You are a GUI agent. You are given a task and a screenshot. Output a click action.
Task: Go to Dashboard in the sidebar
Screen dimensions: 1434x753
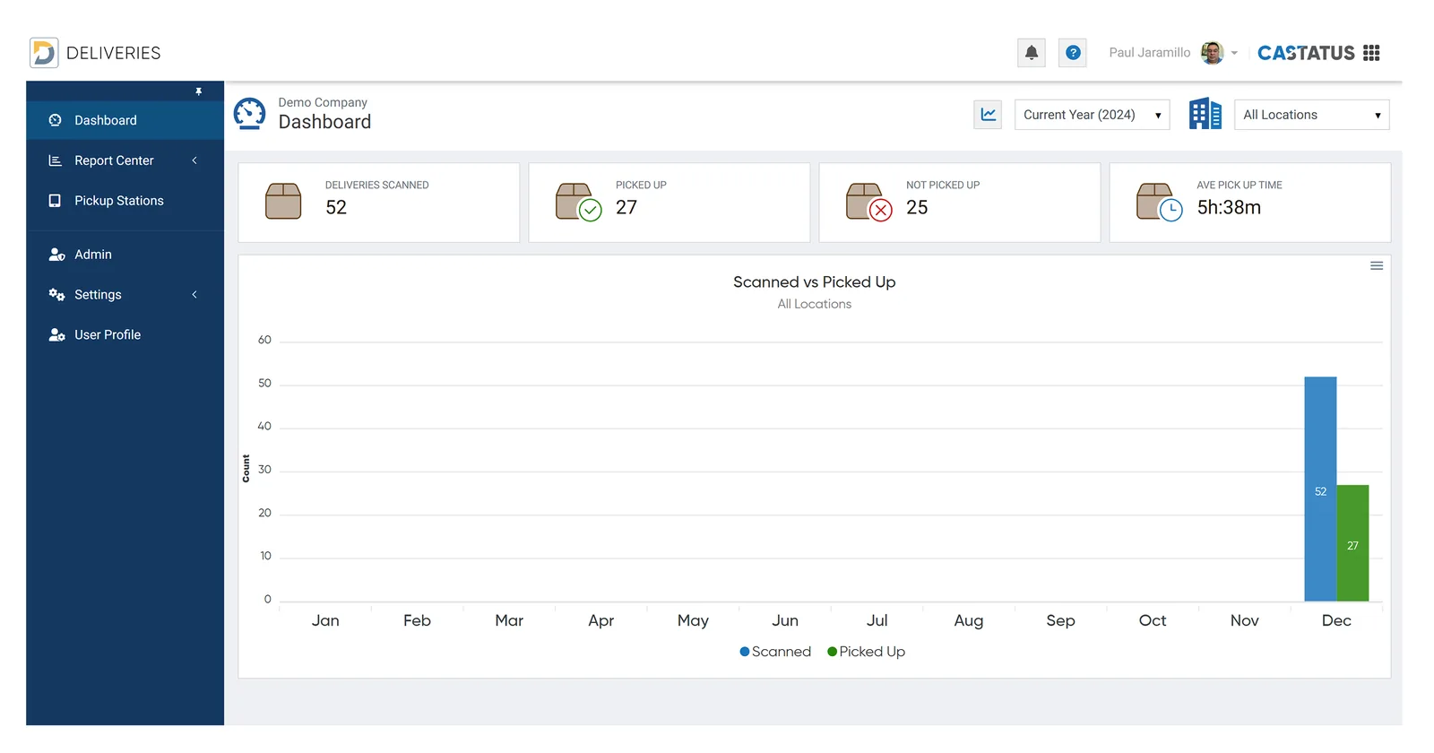[x=125, y=120]
